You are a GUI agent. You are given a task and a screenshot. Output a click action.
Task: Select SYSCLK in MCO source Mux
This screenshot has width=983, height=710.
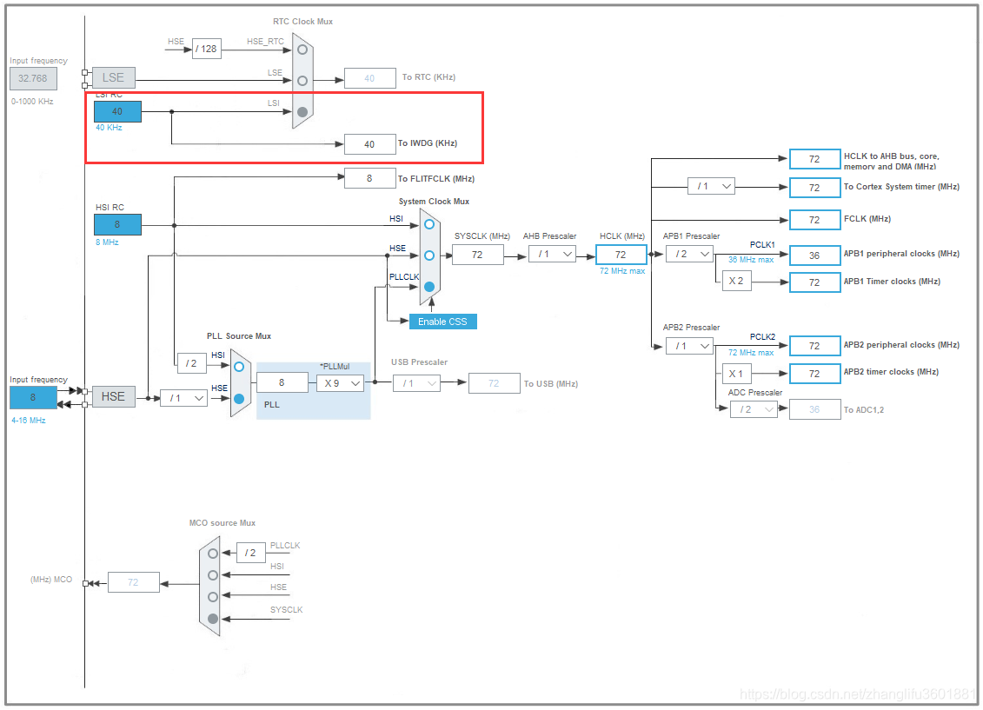(x=213, y=619)
